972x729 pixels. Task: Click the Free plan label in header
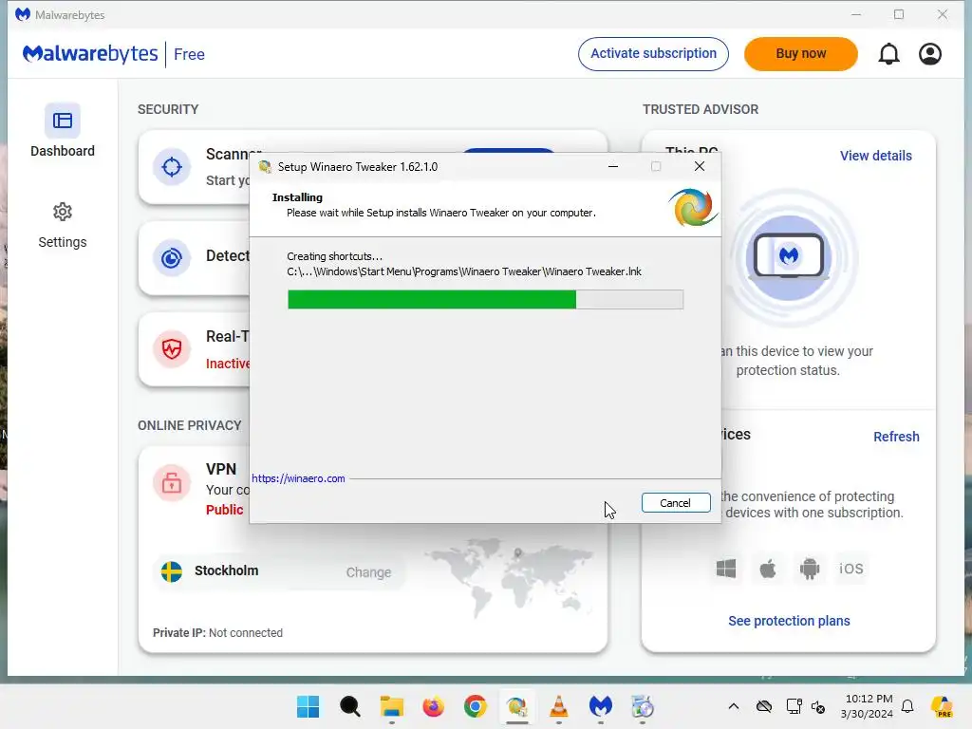[189, 54]
